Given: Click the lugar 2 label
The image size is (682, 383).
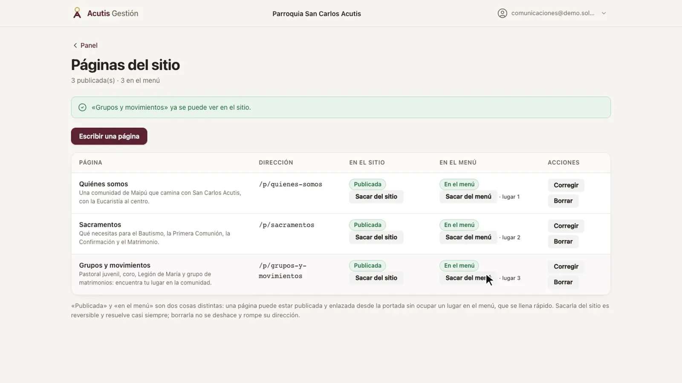Looking at the screenshot, I should [510, 237].
